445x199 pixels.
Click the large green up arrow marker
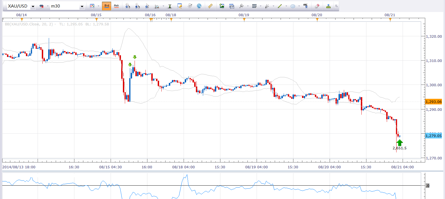tap(400, 143)
